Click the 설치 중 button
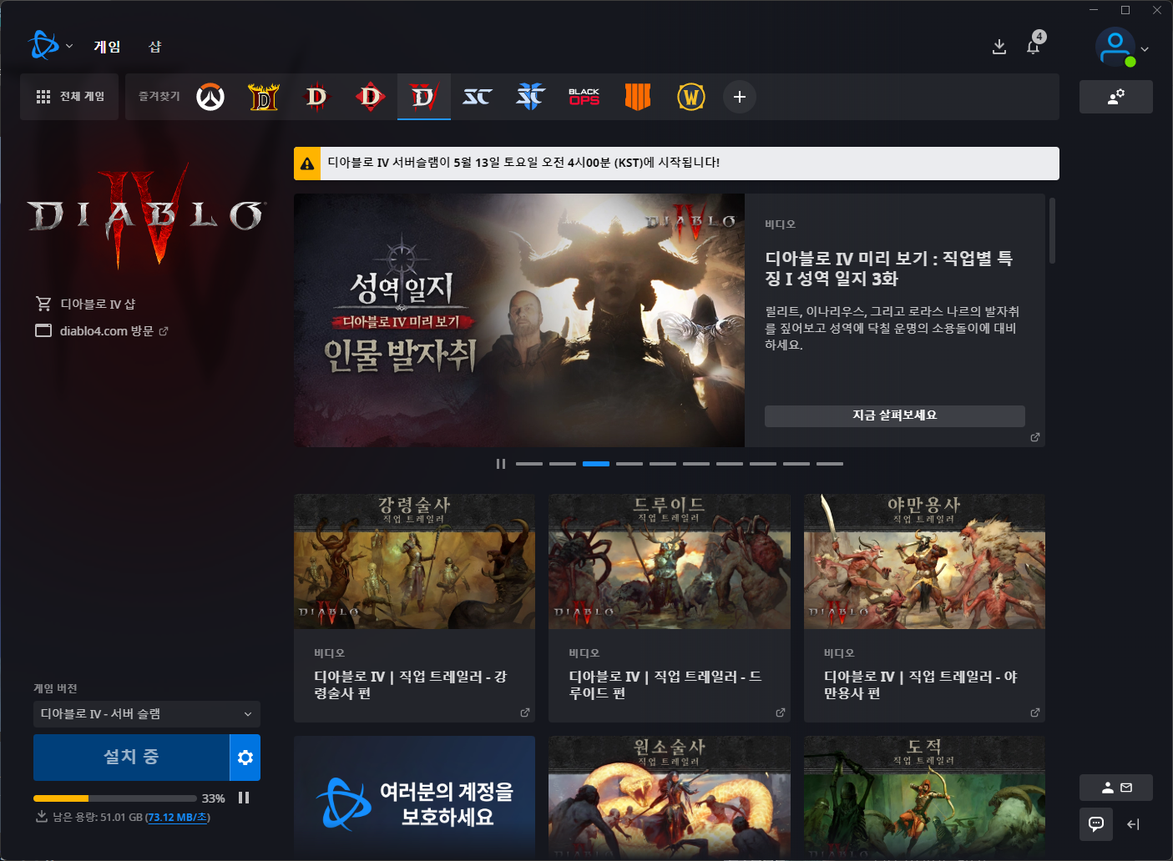 [x=131, y=758]
